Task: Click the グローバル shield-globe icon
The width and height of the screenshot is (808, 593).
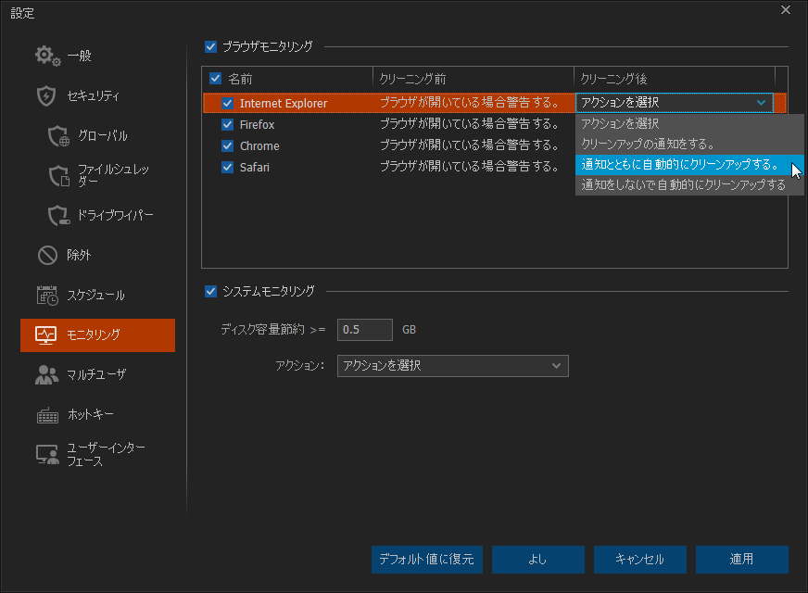Action: click(59, 136)
